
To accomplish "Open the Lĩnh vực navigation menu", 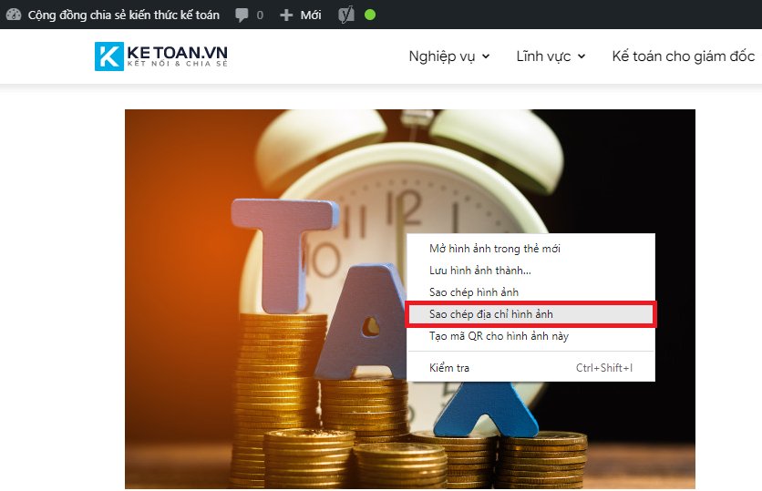I will [551, 56].
